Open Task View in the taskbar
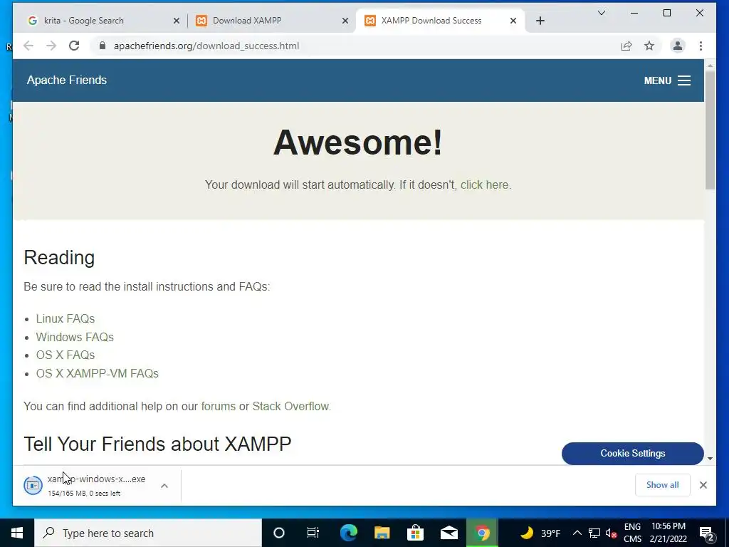Viewport: 729px width, 547px height. pos(313,533)
